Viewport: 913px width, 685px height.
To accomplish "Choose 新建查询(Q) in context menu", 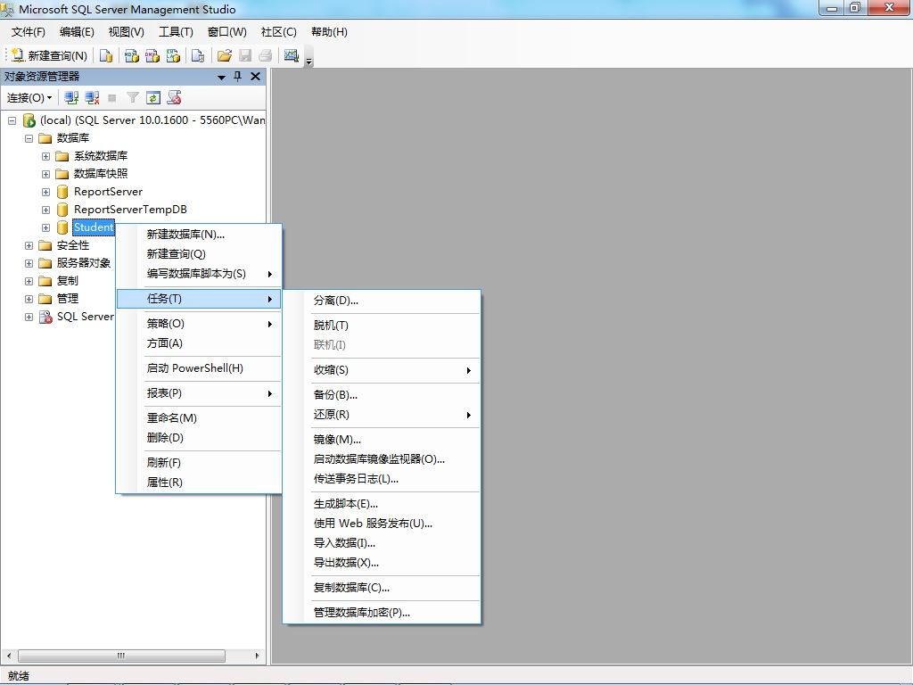I will (x=199, y=254).
